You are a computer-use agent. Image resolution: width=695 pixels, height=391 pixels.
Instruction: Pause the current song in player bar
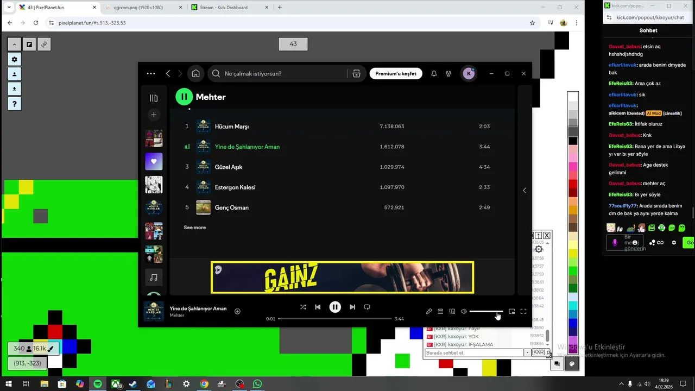335,307
